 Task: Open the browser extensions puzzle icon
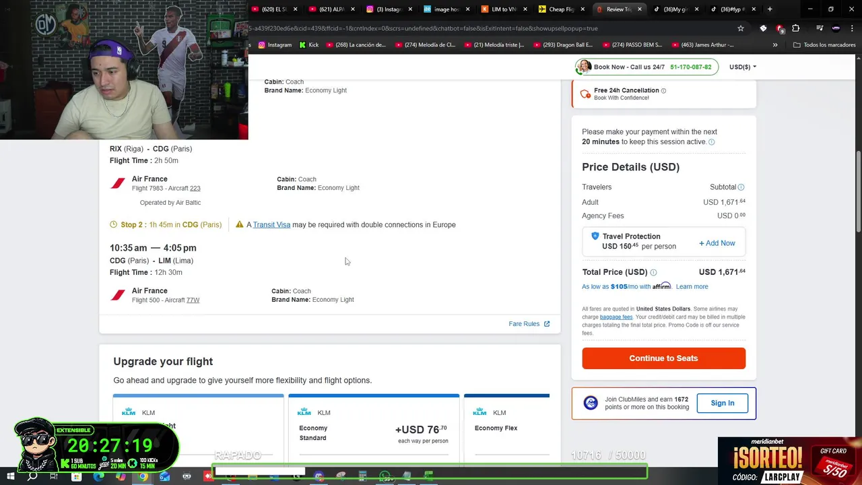click(x=796, y=28)
